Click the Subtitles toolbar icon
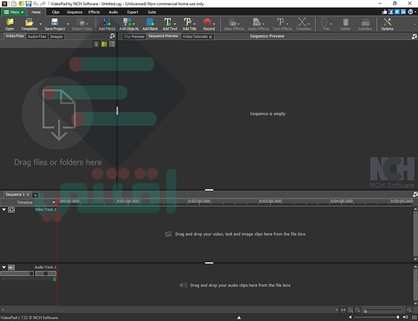This screenshot has width=418, height=321. [365, 22]
